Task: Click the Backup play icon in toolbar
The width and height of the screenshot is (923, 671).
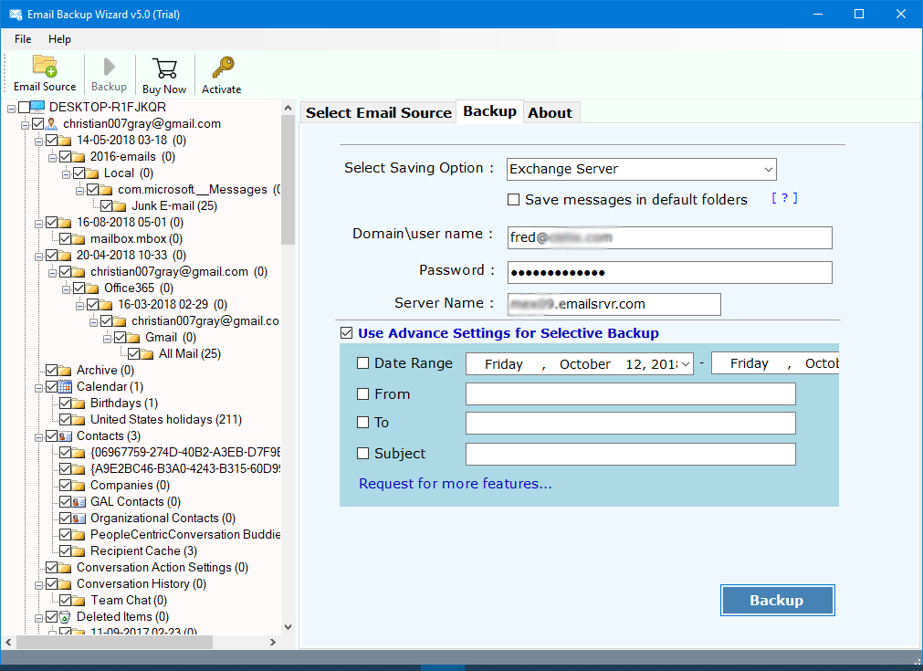Action: coord(109,67)
